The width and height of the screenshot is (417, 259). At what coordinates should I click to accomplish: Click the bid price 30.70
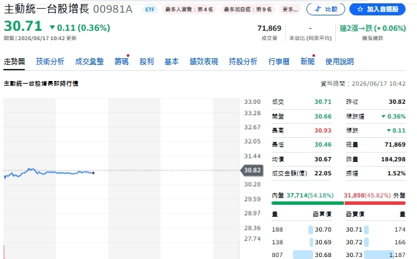pyautogui.click(x=323, y=230)
